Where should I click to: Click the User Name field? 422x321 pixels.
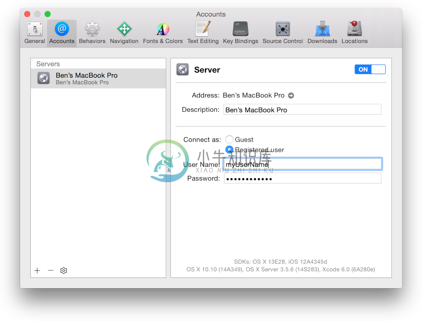pyautogui.click(x=303, y=164)
